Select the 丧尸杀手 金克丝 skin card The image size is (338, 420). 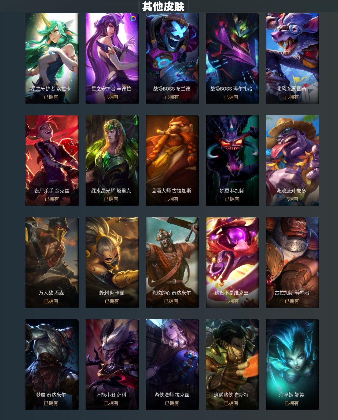click(x=52, y=160)
